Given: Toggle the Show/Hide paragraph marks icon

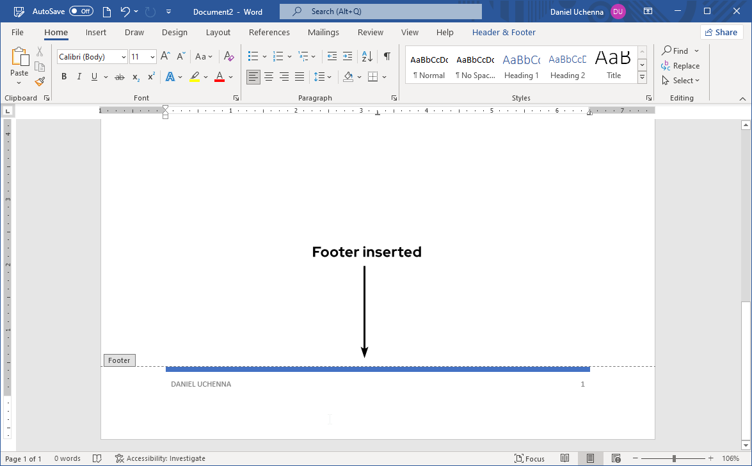Looking at the screenshot, I should click(x=387, y=56).
